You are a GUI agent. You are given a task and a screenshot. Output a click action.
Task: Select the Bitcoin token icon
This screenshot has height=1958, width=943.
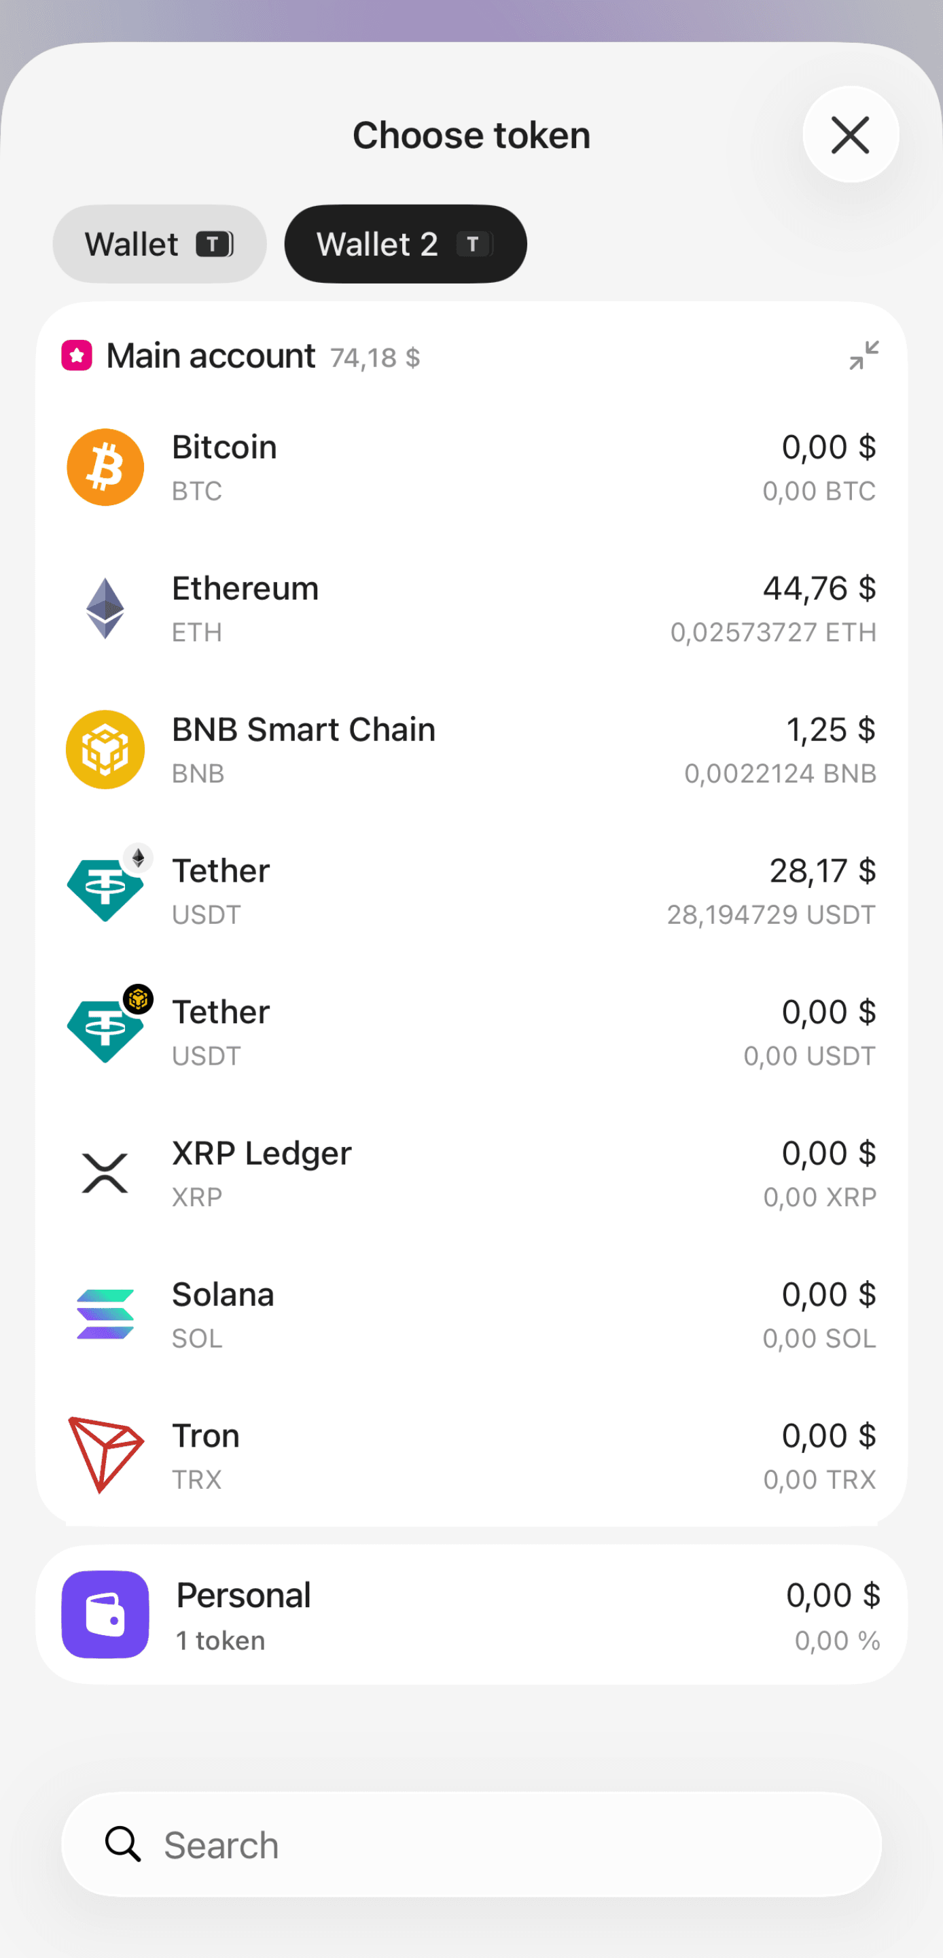pyautogui.click(x=105, y=468)
